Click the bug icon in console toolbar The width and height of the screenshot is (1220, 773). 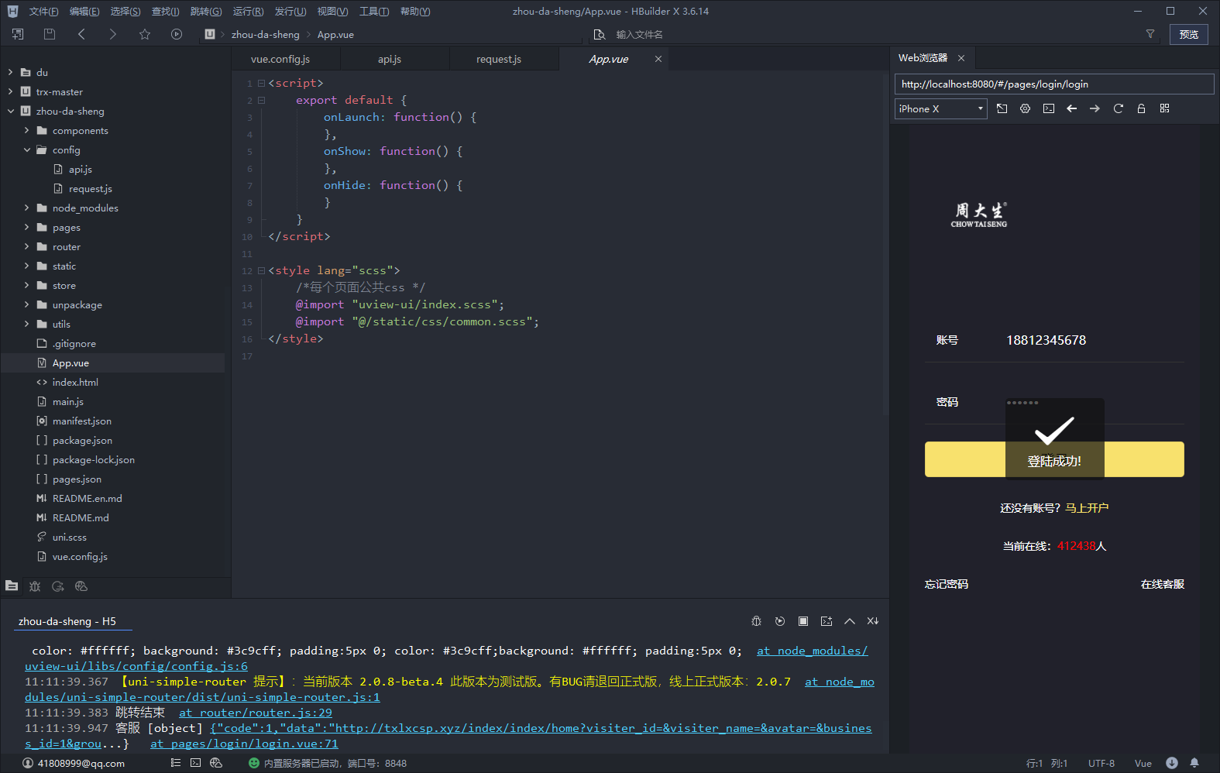757,621
